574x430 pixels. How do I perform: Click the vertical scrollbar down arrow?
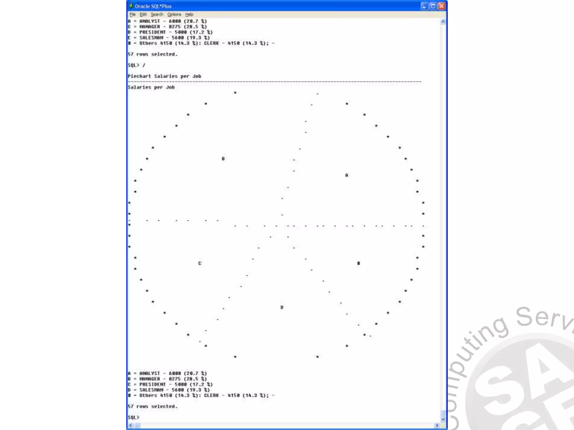click(x=443, y=419)
